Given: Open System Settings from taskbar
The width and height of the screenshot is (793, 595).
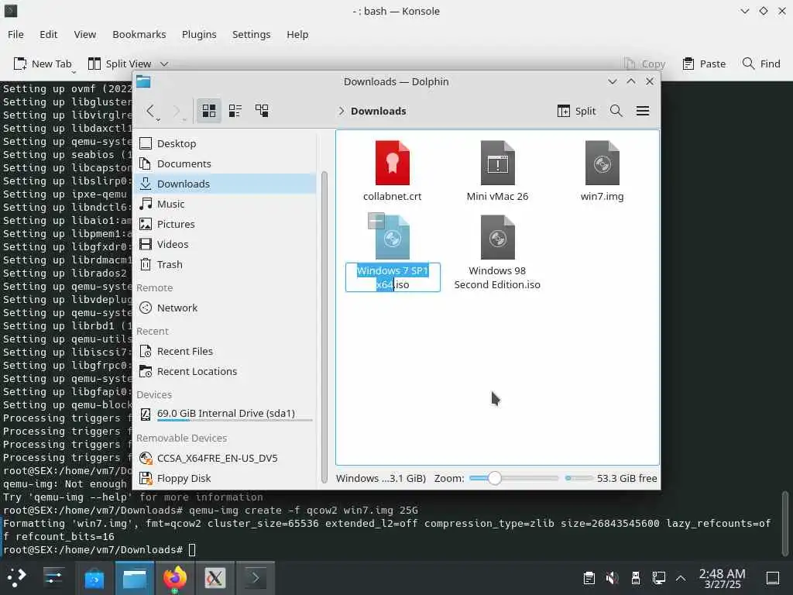Looking at the screenshot, I should pos(53,578).
